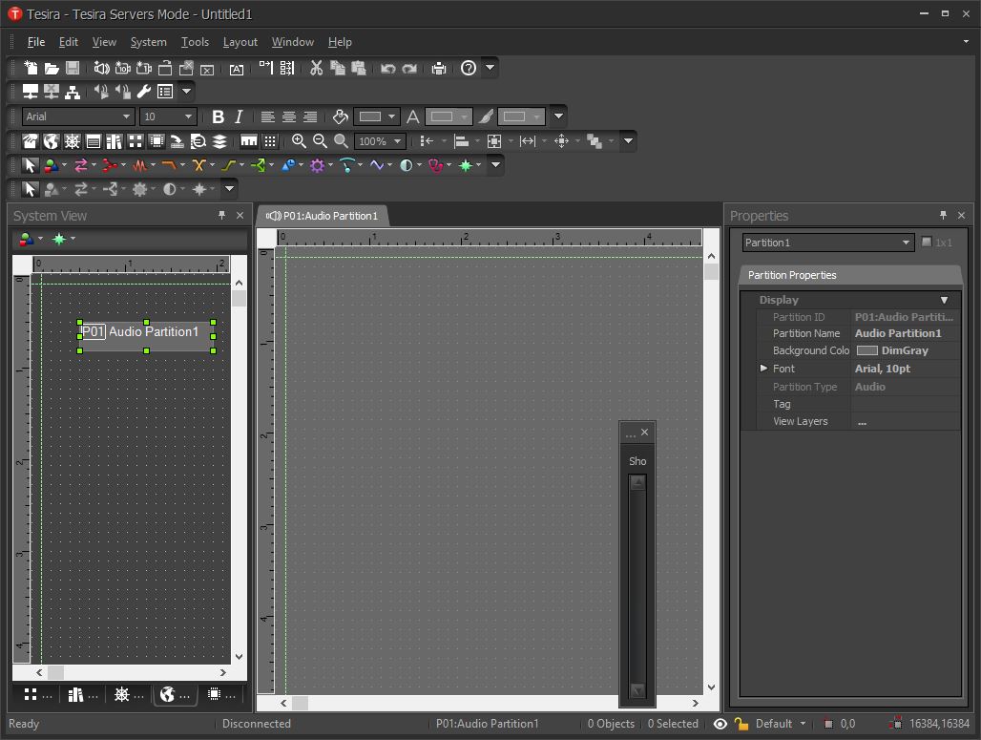Image resolution: width=981 pixels, height=740 pixels.
Task: Toggle italic formatting
Action: point(239,116)
